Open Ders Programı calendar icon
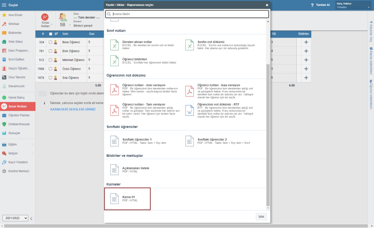374x228 pixels. point(4,51)
